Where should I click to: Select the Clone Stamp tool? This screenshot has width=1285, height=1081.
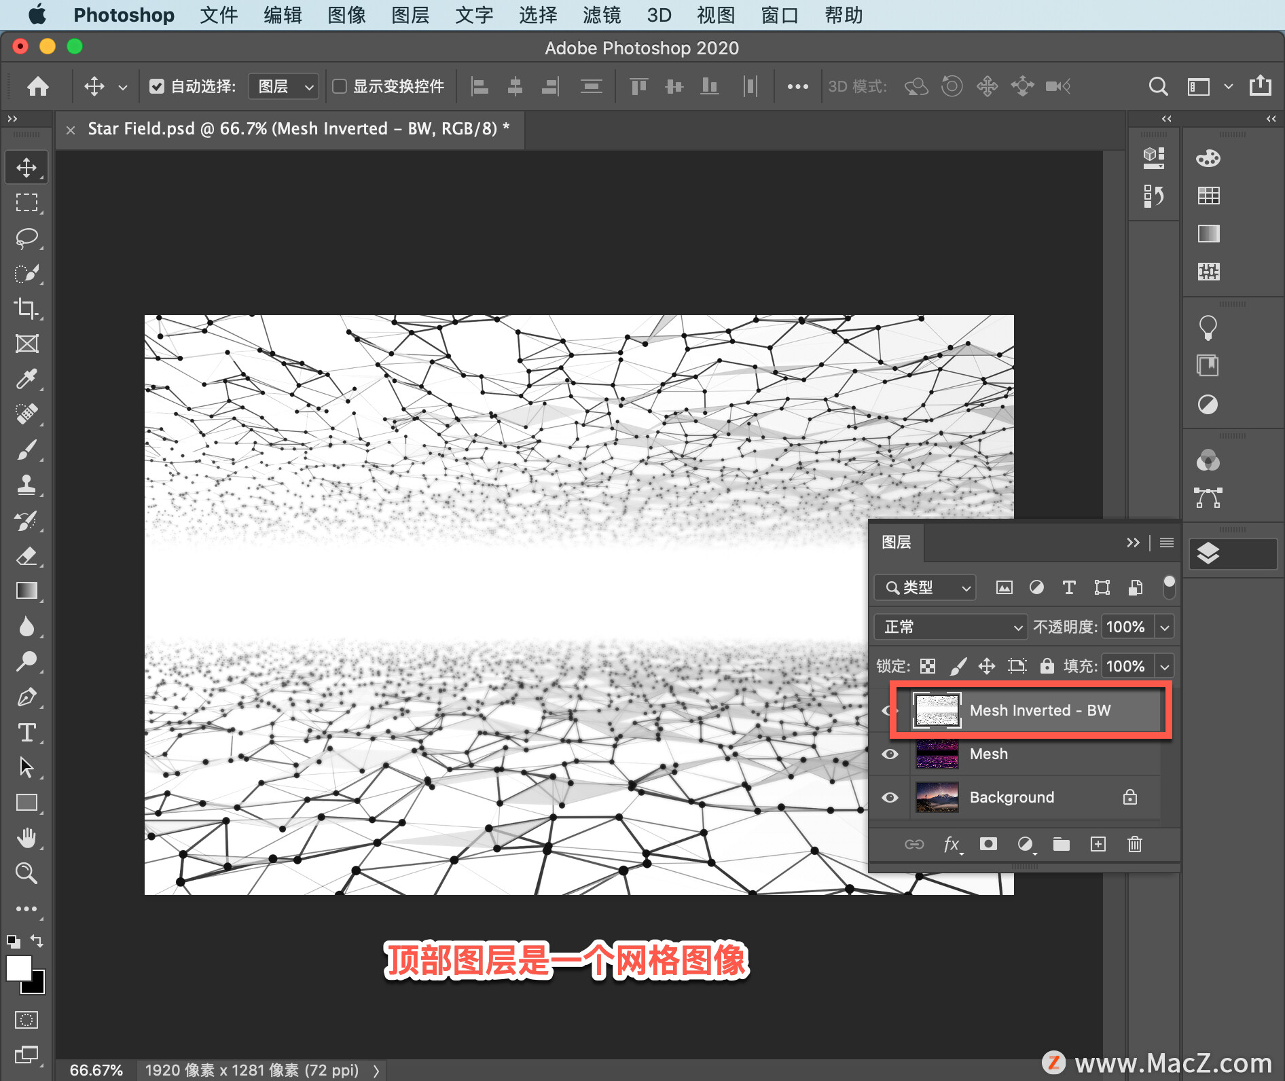pos(26,485)
